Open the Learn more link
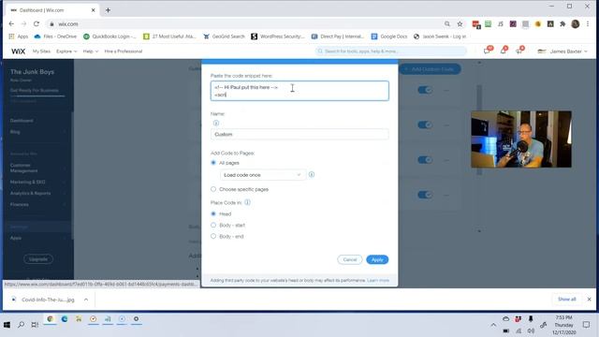Viewport: 599px width, 337px height. pos(378,281)
